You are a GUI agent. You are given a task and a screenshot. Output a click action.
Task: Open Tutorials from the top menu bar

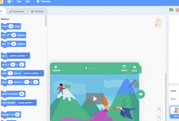(43, 1)
